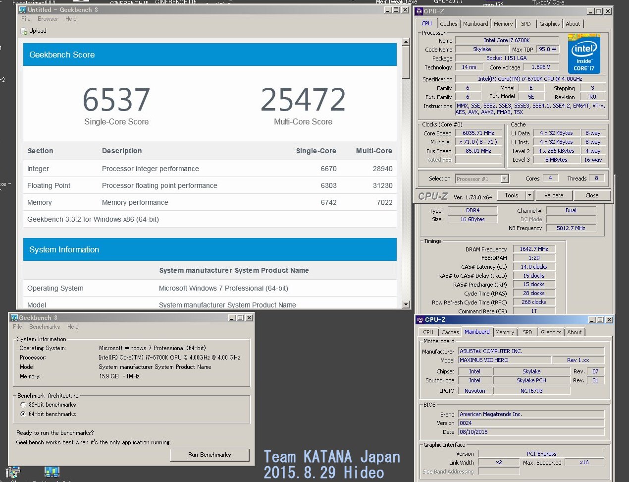
Task: Click the small Geekbench 3 dialog title icon
Action: point(14,318)
